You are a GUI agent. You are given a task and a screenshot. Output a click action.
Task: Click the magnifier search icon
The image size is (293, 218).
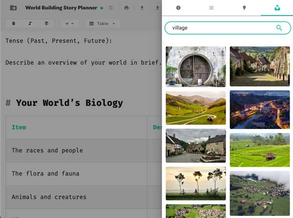279,28
